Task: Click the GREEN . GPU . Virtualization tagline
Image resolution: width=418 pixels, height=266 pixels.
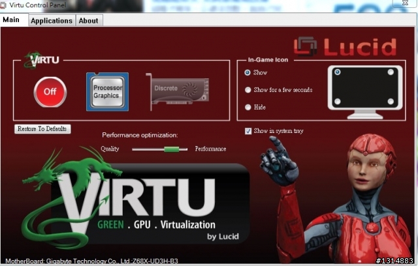Action: coord(157,224)
